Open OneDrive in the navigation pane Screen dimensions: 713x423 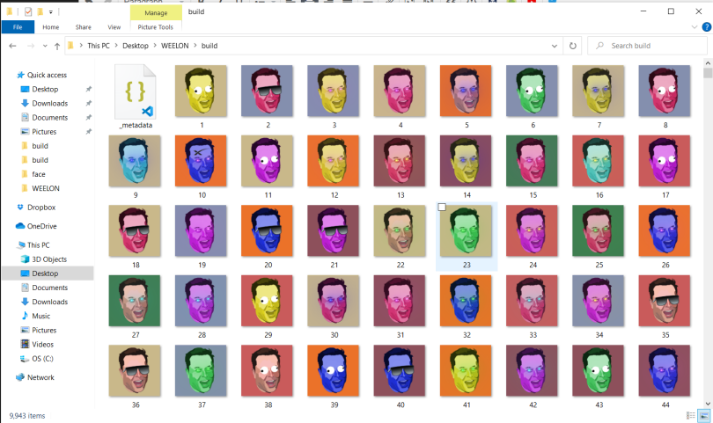tap(36, 226)
